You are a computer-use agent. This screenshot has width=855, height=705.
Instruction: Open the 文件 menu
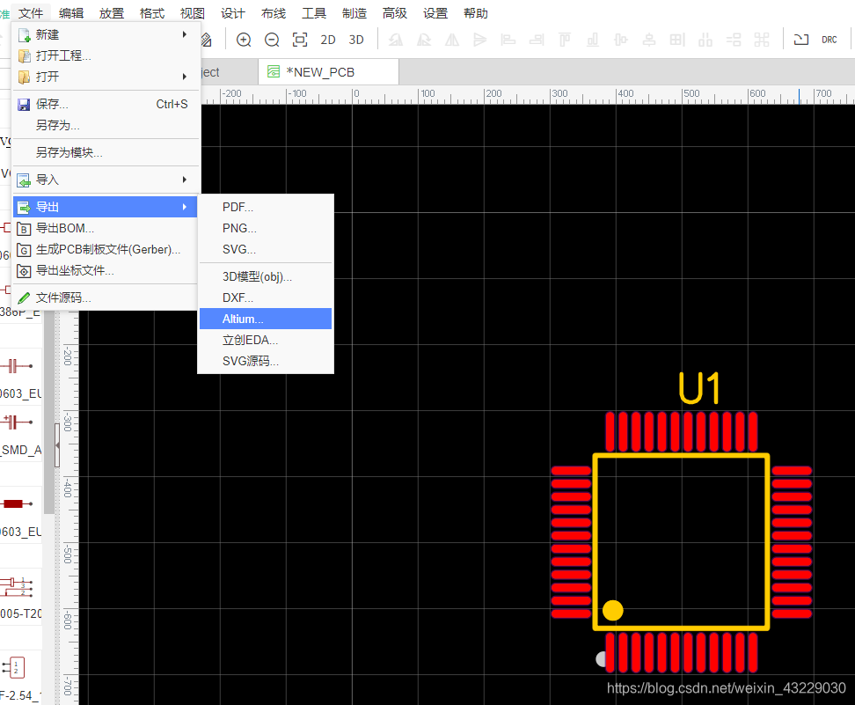point(31,13)
